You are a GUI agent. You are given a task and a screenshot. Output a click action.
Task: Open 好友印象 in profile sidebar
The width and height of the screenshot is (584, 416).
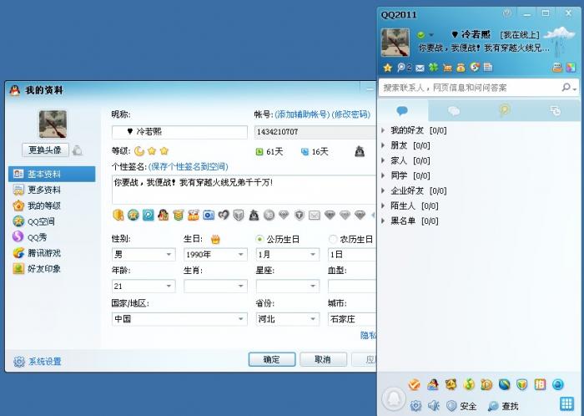(52, 269)
